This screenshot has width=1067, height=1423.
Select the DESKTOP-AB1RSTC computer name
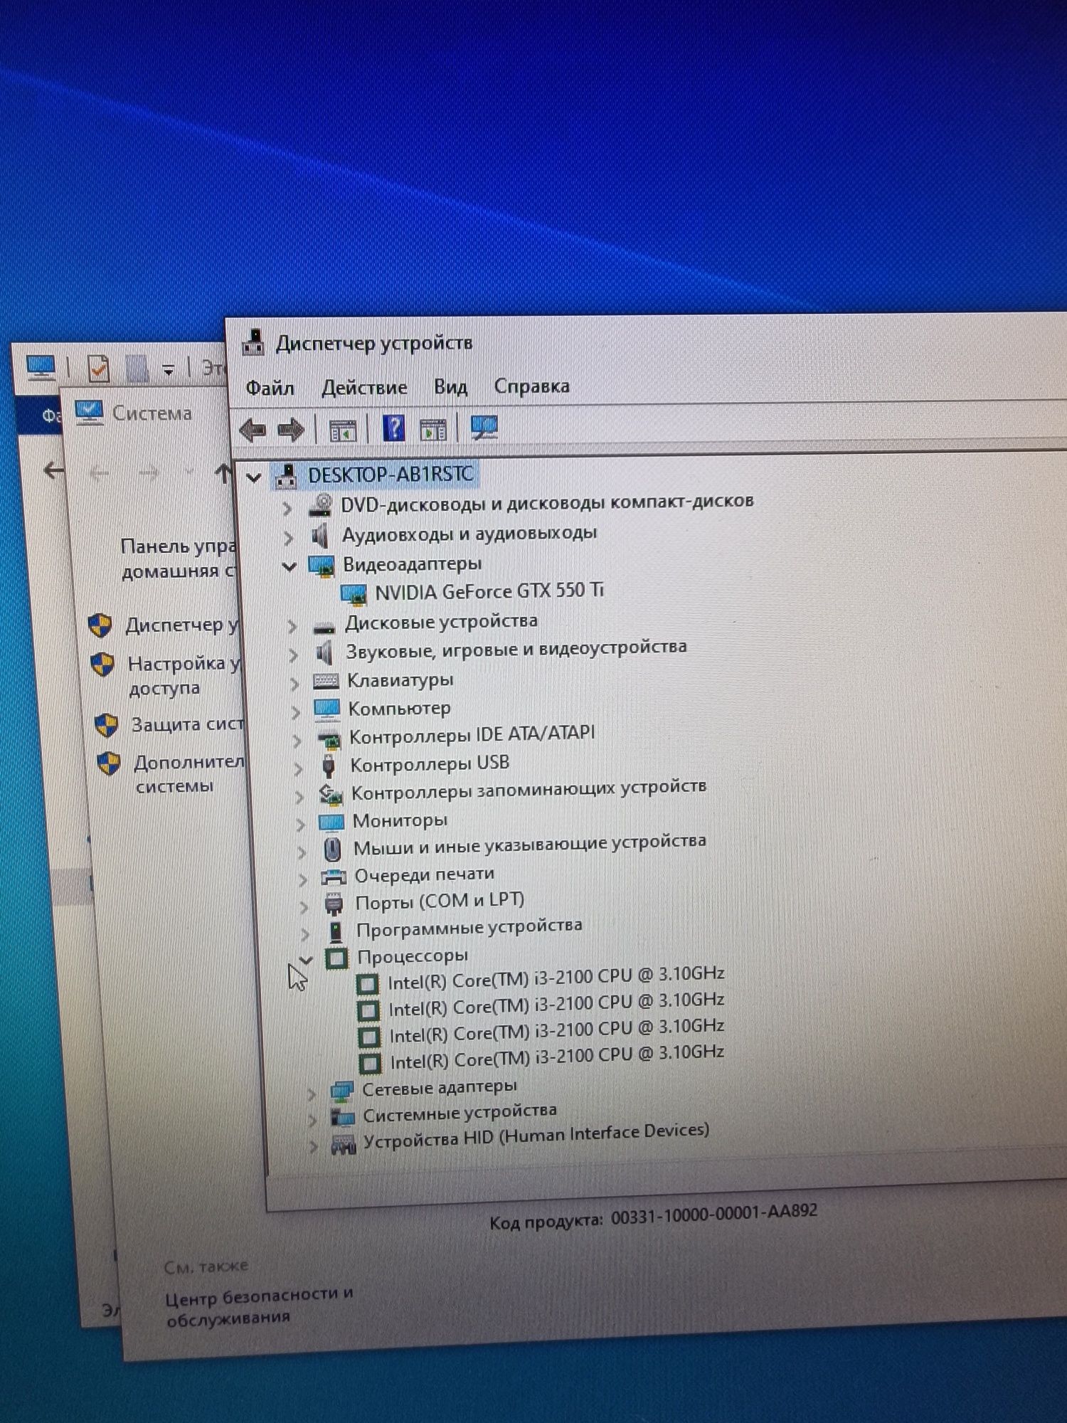click(x=391, y=475)
